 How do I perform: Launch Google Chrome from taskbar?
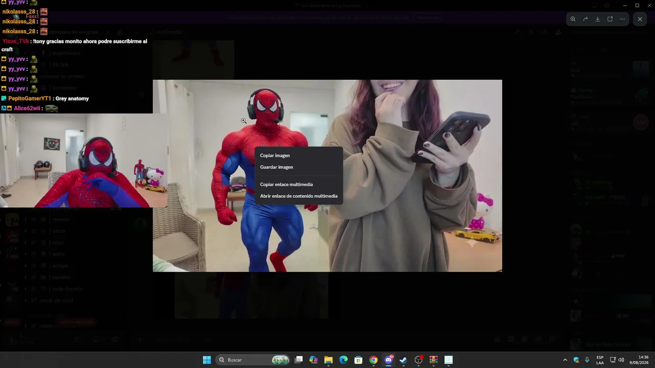tap(374, 360)
